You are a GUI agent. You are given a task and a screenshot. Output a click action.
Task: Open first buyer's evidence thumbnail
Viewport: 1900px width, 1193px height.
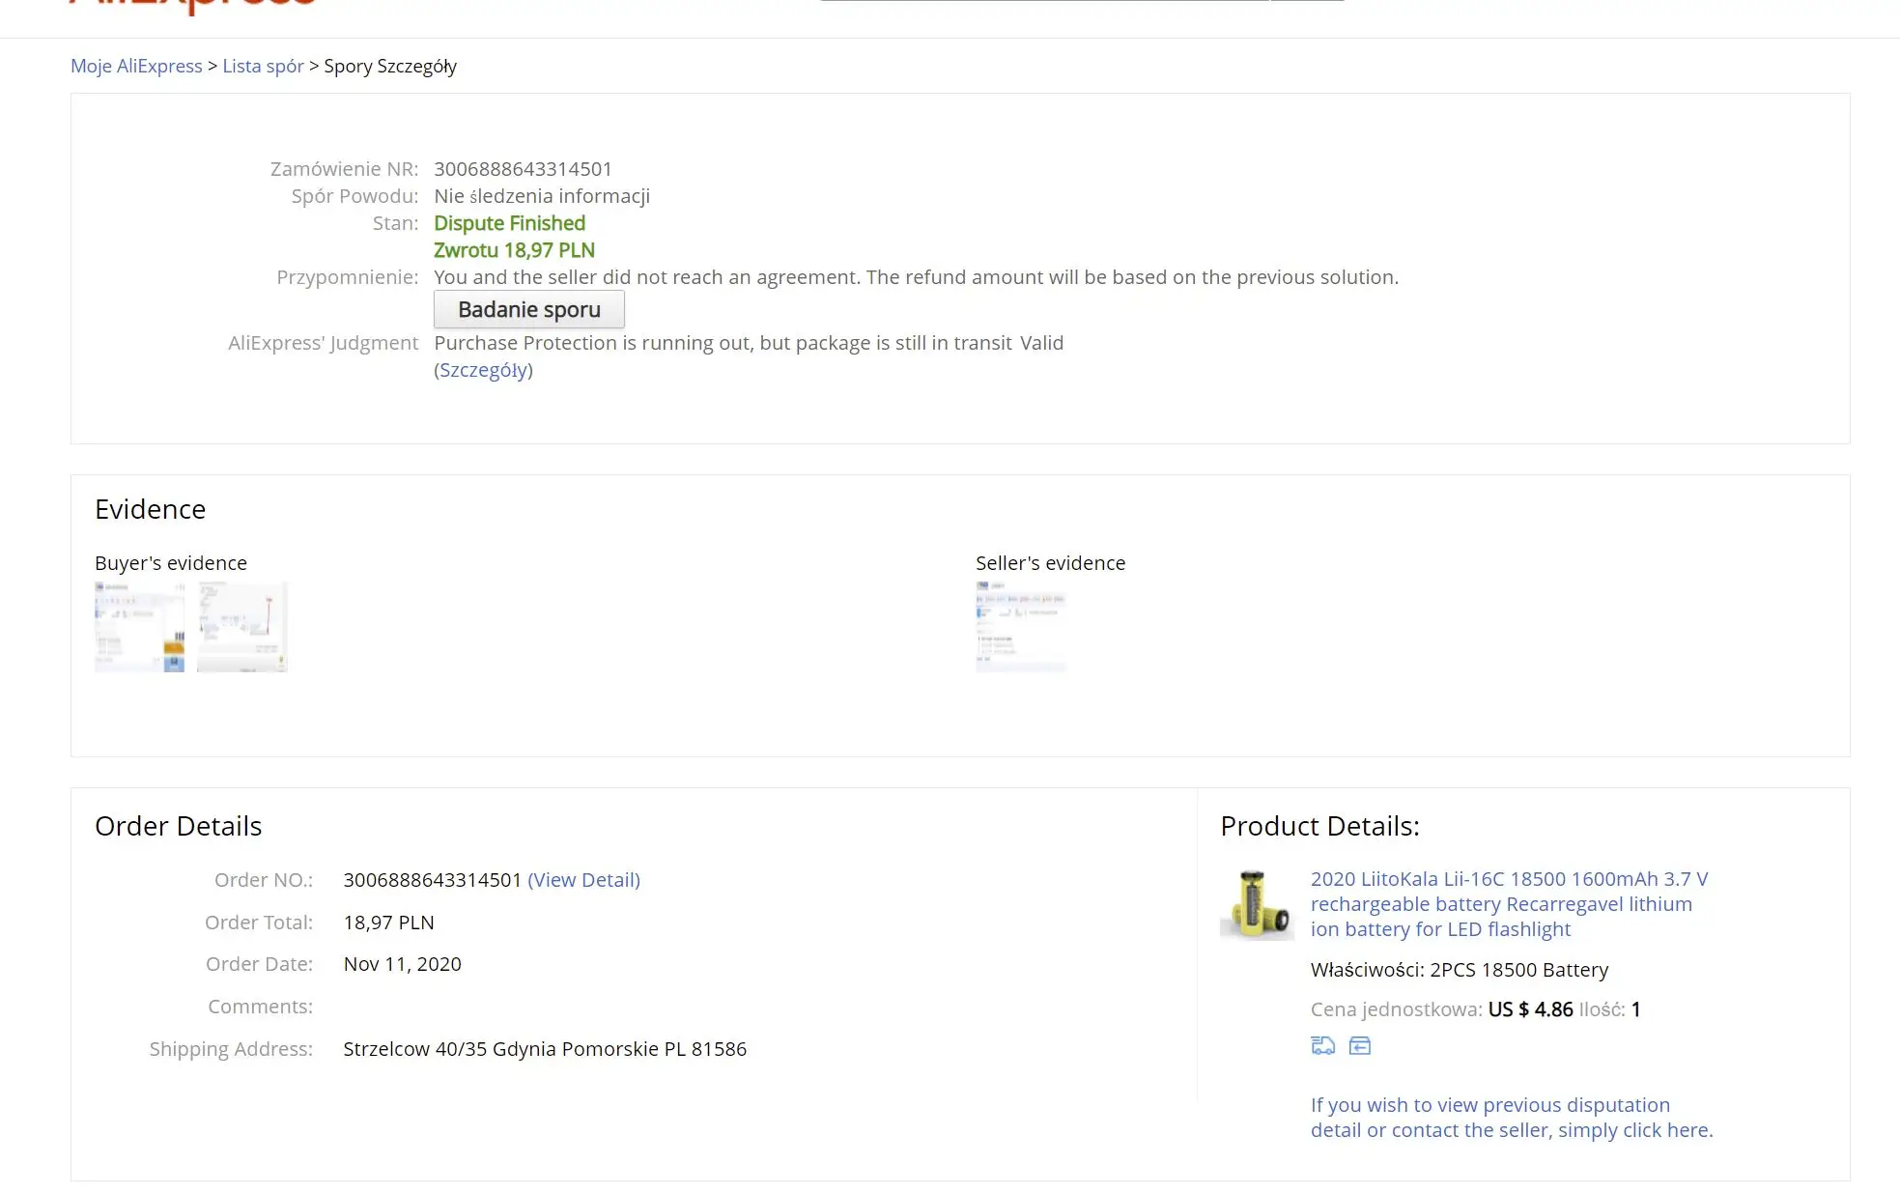139,626
